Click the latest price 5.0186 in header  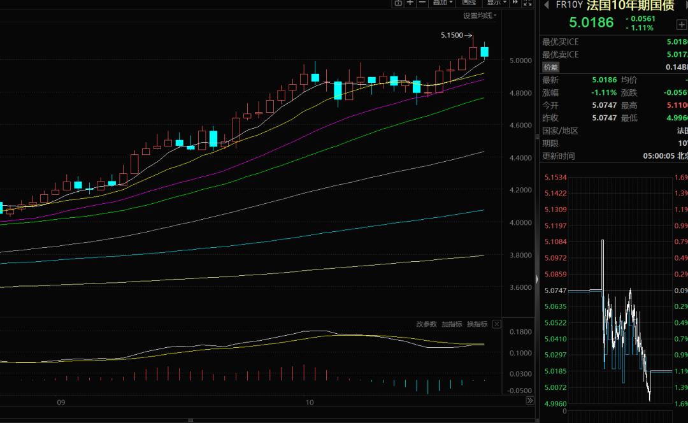pos(591,22)
